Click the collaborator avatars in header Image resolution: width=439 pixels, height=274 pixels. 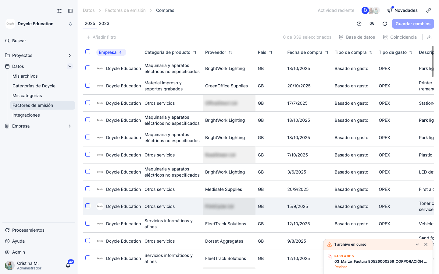(x=371, y=10)
